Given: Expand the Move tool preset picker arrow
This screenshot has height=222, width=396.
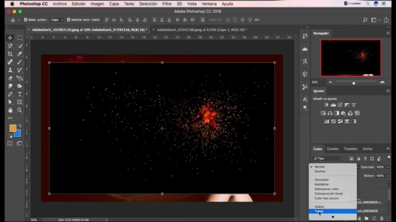Looking at the screenshot, I should click(x=19, y=20).
